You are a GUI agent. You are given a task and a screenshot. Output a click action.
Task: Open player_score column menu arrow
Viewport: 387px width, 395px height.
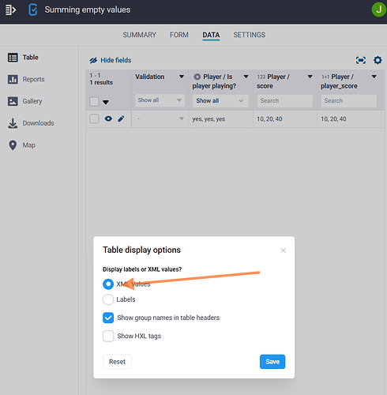click(x=374, y=77)
